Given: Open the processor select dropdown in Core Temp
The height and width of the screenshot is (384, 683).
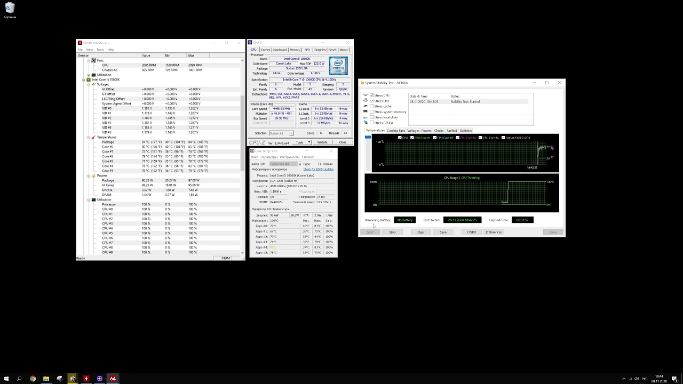Looking at the screenshot, I should point(282,164).
